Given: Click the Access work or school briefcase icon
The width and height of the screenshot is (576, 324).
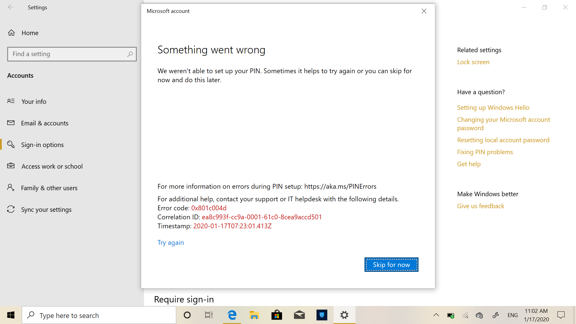Looking at the screenshot, I should point(11,166).
